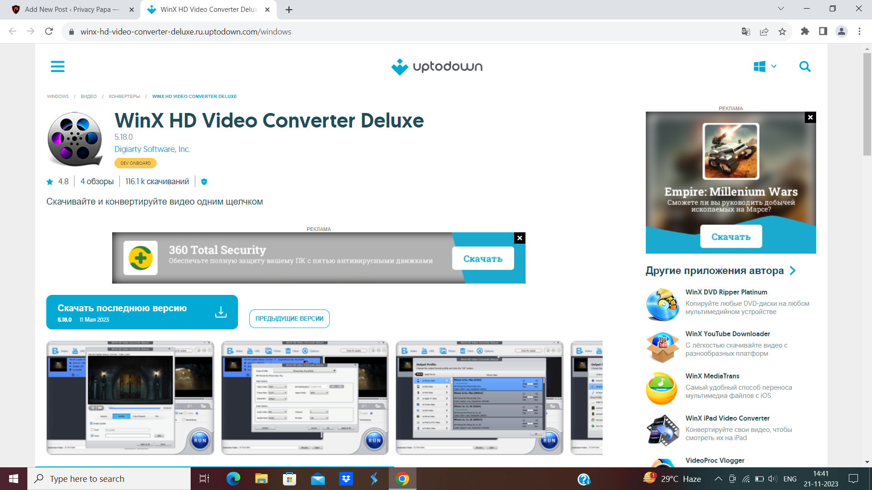Open the weather widget 29°C Haze
This screenshot has width=872, height=490.
pos(672,479)
